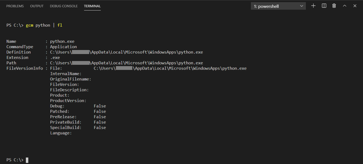
Task: Click the FileVersionInfo File path
Action: pos(170,69)
